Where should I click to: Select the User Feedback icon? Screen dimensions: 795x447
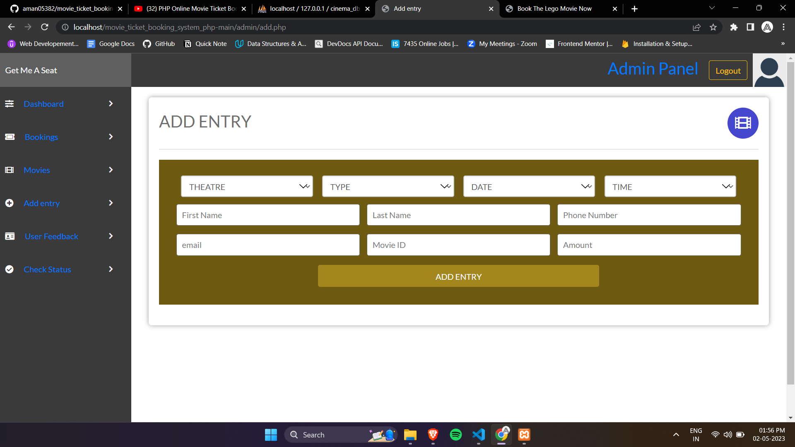(9, 236)
